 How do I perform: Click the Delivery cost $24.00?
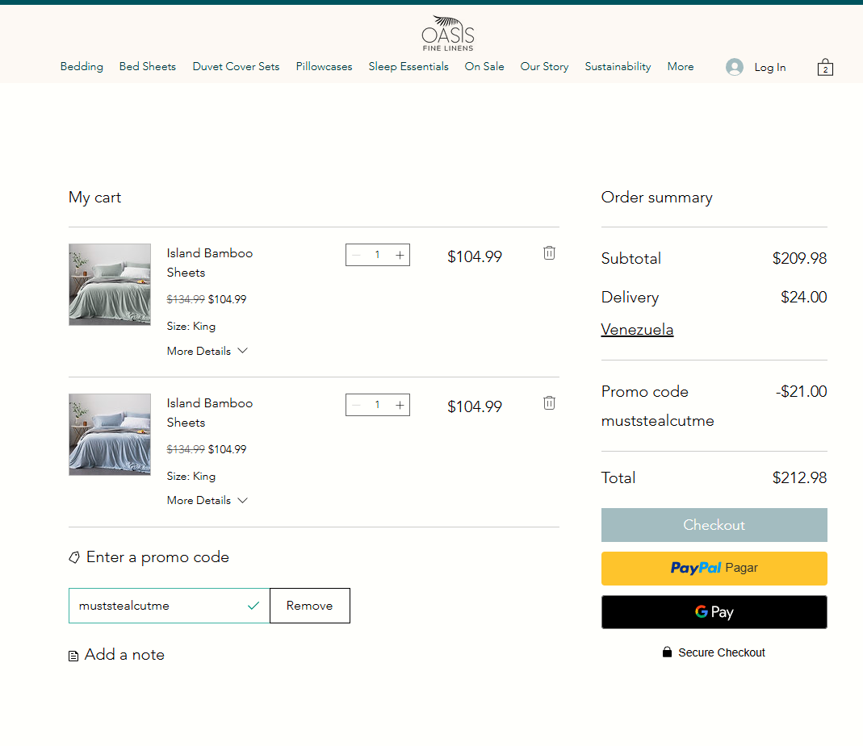pos(803,297)
